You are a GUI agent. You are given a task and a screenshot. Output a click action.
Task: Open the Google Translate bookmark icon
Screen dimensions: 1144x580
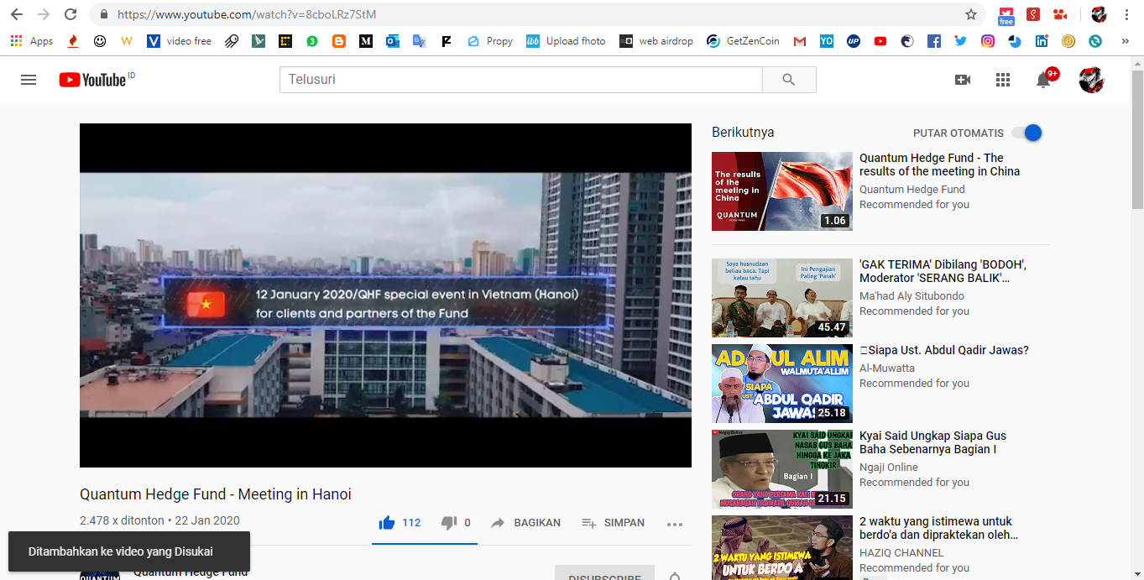coord(419,40)
